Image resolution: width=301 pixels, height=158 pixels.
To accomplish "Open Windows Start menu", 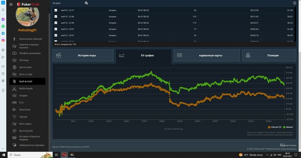I will point(3,155).
